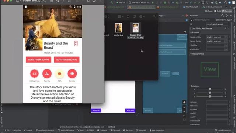The height and width of the screenshot is (133, 236).
Task: Open Search Everywhere magnifier in the top toolbar
Action: tap(225, 3)
